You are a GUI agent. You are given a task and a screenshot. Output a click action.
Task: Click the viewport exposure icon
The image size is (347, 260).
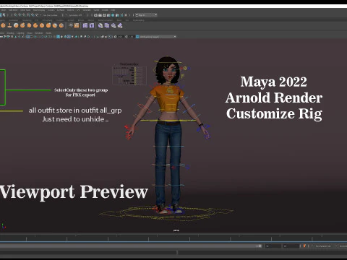click(115, 37)
